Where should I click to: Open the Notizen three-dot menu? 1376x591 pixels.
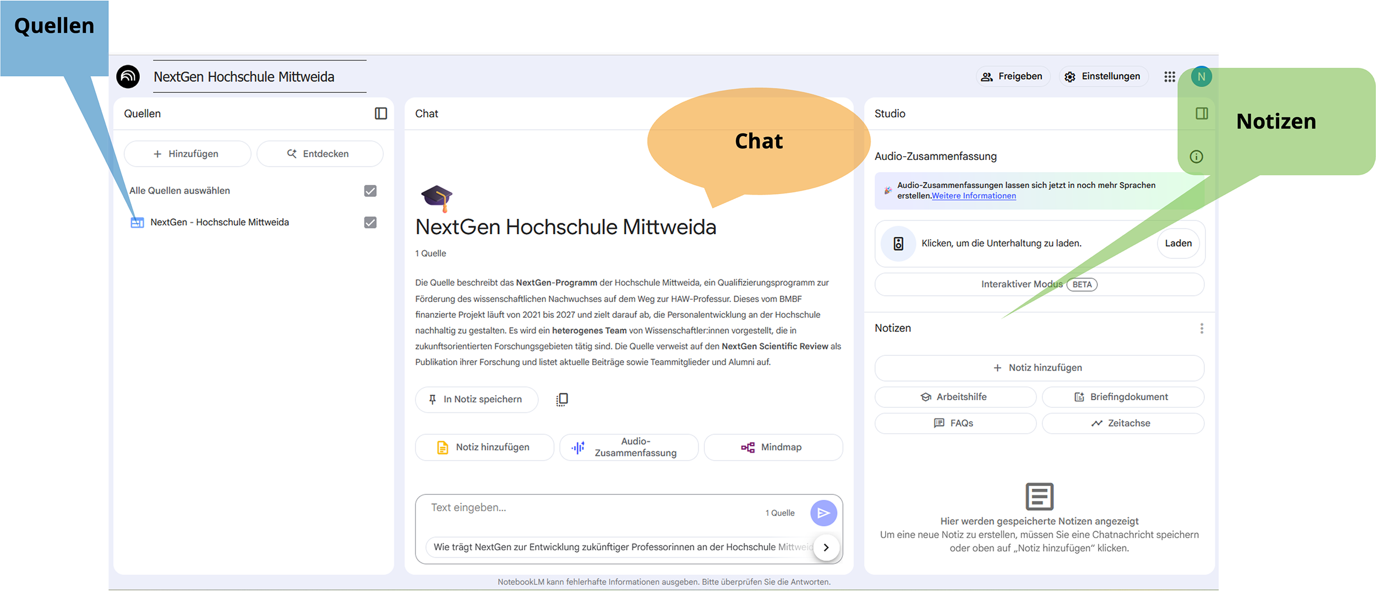[x=1202, y=328]
